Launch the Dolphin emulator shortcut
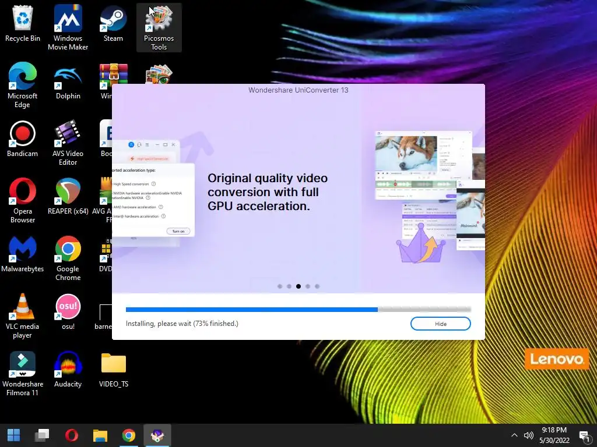The height and width of the screenshot is (447, 597). pos(68,81)
